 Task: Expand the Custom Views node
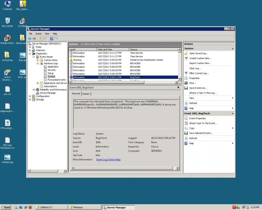click(x=38, y=60)
